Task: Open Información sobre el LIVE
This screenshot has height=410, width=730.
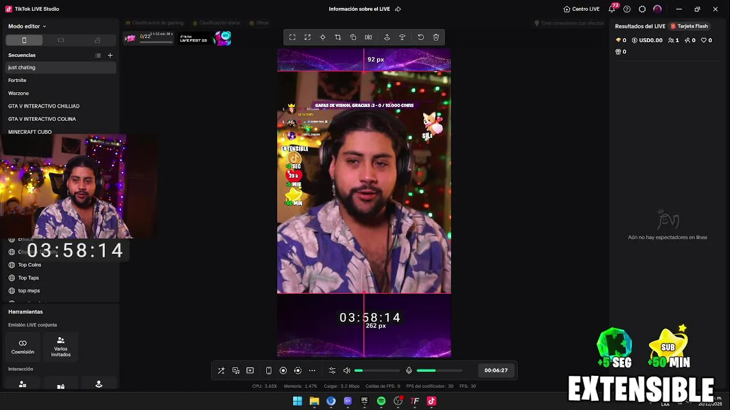Action: [359, 9]
